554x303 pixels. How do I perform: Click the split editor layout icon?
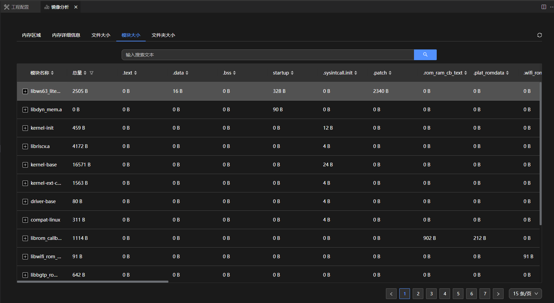click(x=544, y=7)
